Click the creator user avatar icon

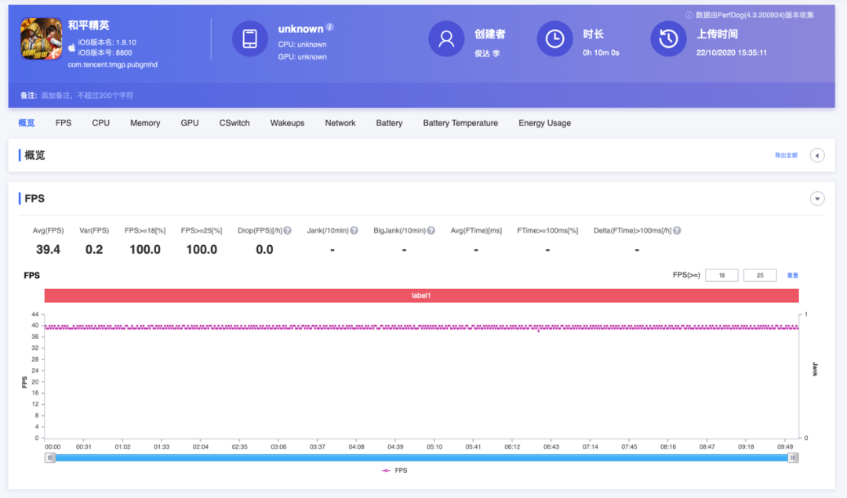tap(446, 39)
